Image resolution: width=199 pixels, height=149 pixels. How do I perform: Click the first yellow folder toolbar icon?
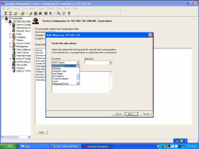tap(16, 13)
